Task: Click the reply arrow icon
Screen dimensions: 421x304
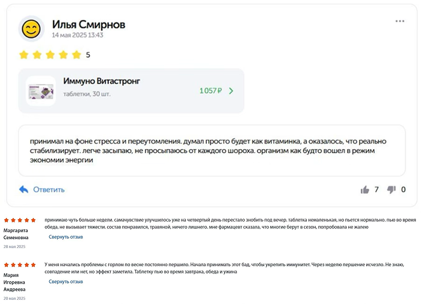Action: [x=24, y=190]
